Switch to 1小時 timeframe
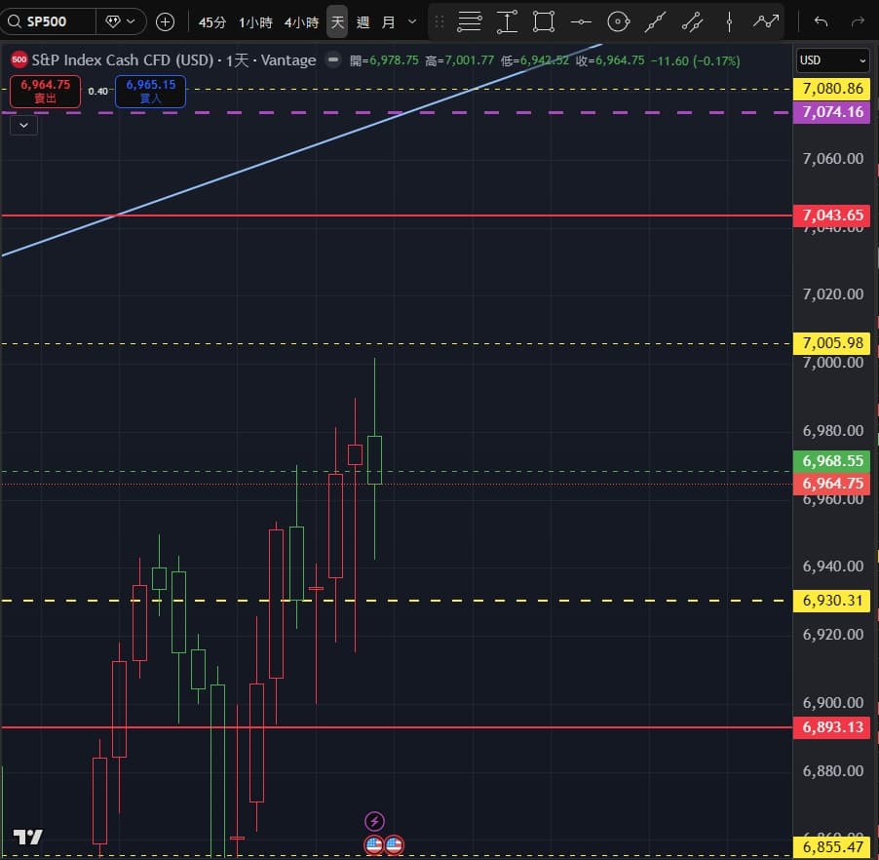 click(x=255, y=22)
